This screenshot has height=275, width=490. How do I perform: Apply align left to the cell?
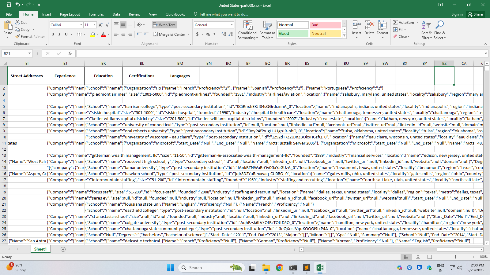click(116, 34)
